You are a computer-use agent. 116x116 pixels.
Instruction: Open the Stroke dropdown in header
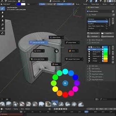(105, 4)
